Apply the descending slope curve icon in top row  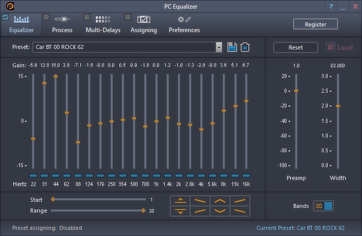200,201
